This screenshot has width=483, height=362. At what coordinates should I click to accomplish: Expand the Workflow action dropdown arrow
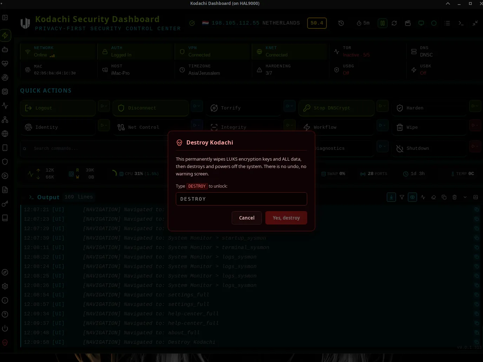pyautogui.click(x=383, y=125)
